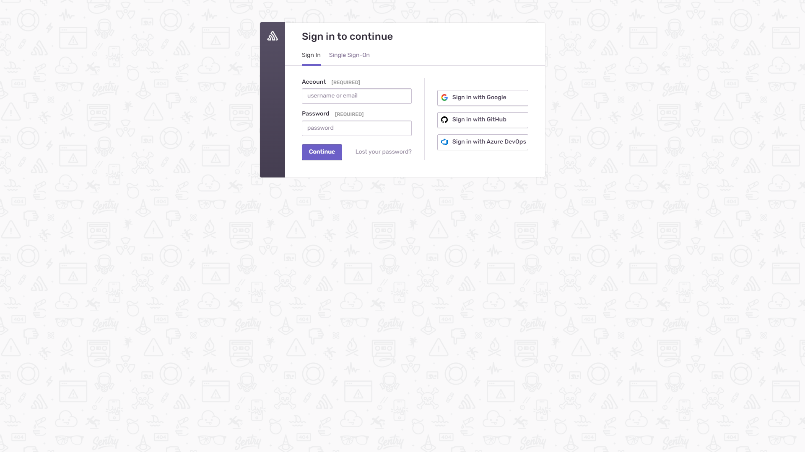Click the password input field
The height and width of the screenshot is (452, 805).
click(357, 128)
